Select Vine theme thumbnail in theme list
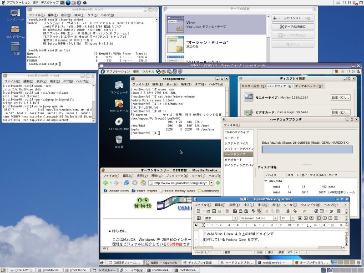Screen dimensions: 364x273 tap(175, 25)
